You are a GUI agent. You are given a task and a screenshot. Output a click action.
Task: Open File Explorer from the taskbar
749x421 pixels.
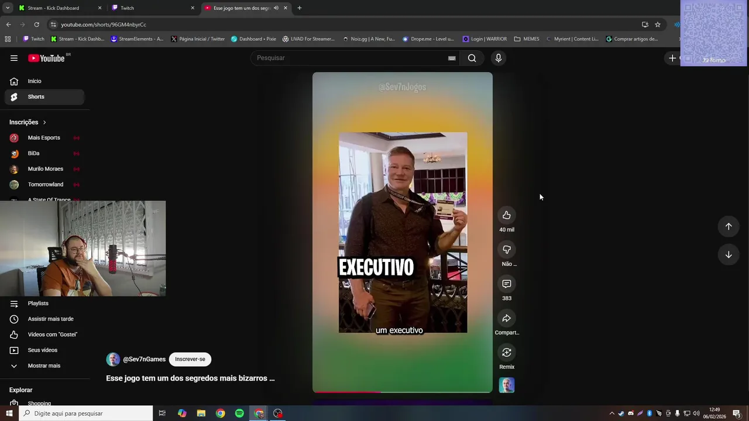[201, 413]
